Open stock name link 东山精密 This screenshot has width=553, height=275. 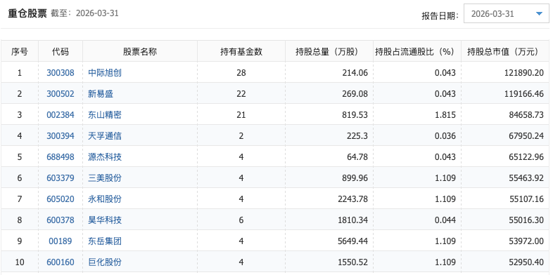coord(105,115)
